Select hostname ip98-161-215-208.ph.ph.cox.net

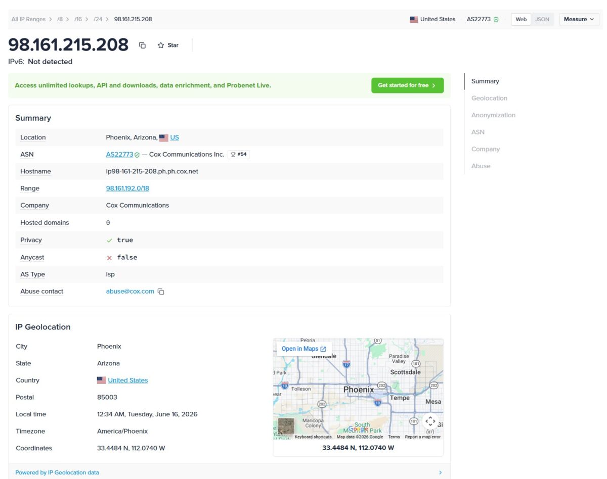pyautogui.click(x=152, y=171)
